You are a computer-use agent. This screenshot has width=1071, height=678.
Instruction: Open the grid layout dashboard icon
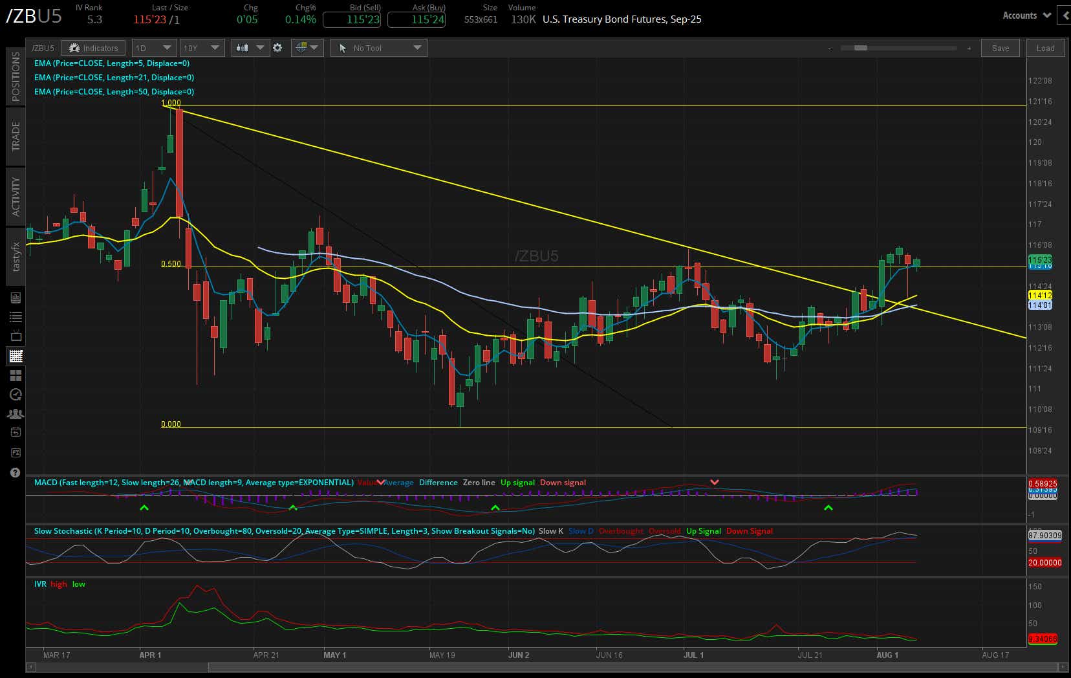pos(16,375)
